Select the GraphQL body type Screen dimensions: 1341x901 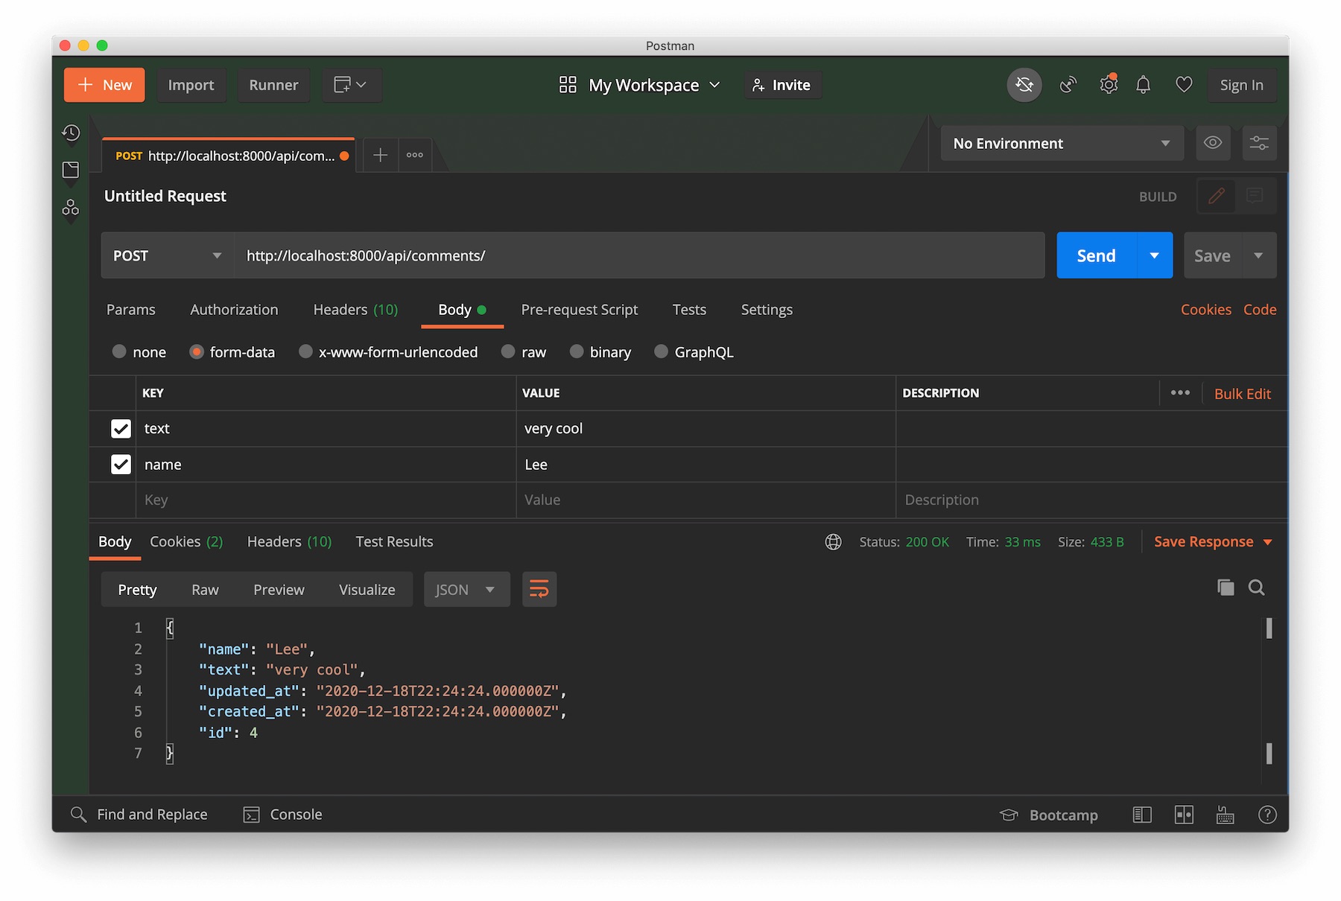pos(661,351)
